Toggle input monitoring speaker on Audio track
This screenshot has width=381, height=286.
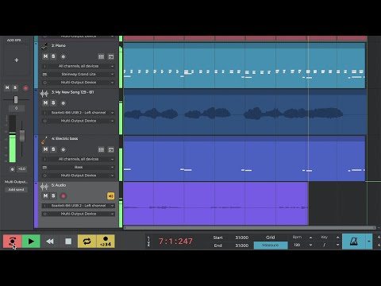click(x=110, y=196)
